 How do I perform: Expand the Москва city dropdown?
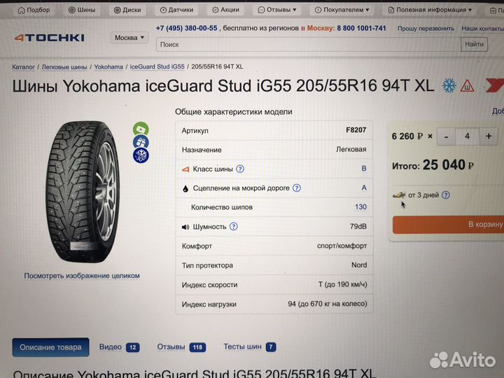click(129, 38)
